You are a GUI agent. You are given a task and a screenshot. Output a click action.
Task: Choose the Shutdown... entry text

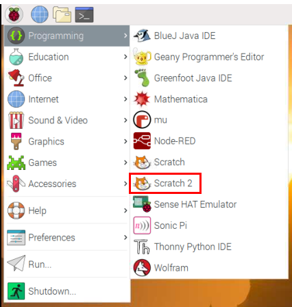pos(52,291)
